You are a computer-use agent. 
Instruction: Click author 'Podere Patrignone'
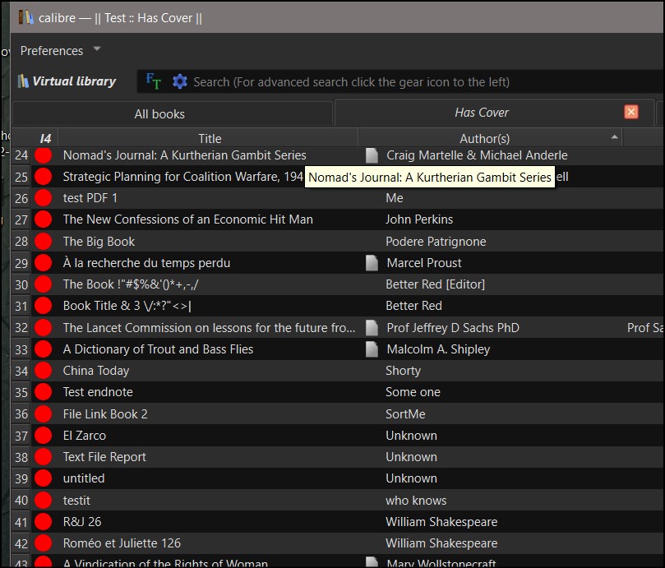pyautogui.click(x=436, y=242)
